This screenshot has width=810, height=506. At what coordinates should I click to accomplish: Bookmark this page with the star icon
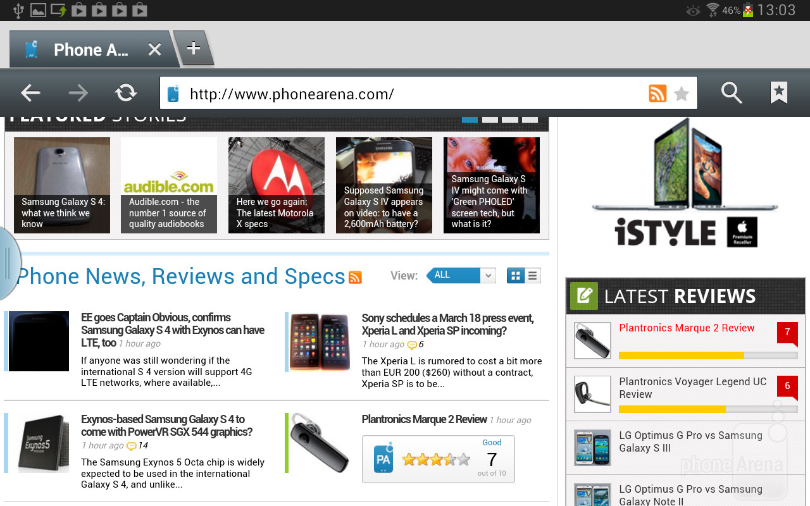682,94
